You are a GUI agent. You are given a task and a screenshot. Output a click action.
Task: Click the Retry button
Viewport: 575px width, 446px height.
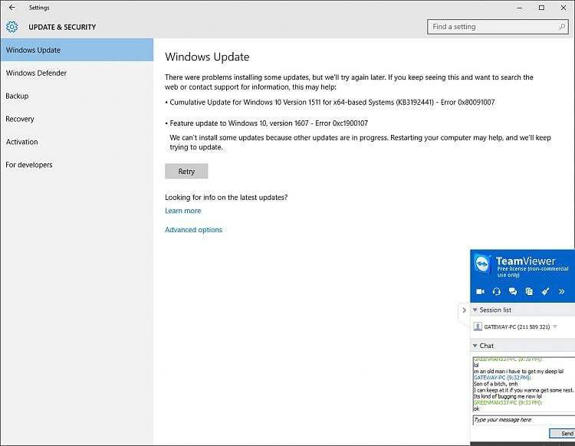(186, 171)
